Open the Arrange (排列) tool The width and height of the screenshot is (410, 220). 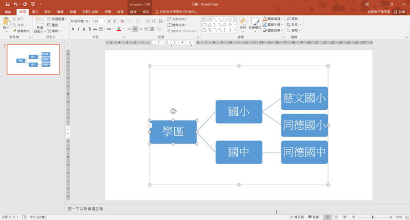pos(242,24)
